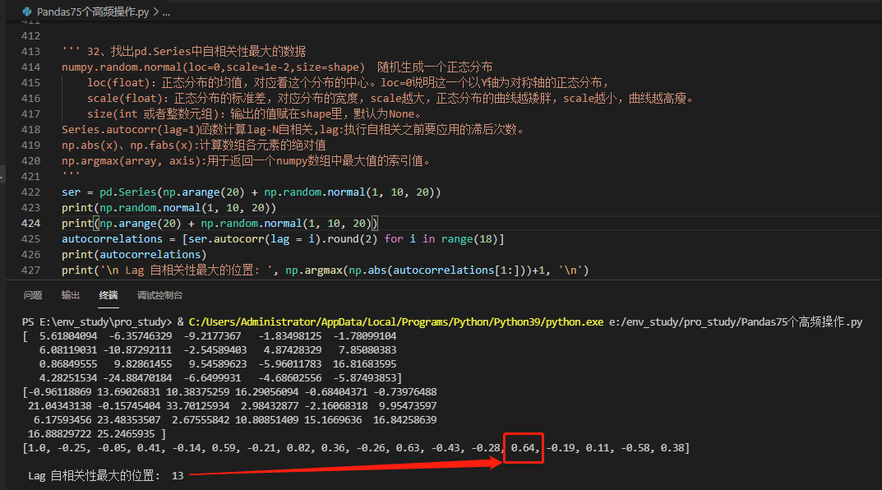Click line number 424
Image resolution: width=882 pixels, height=490 pixels.
(30, 224)
